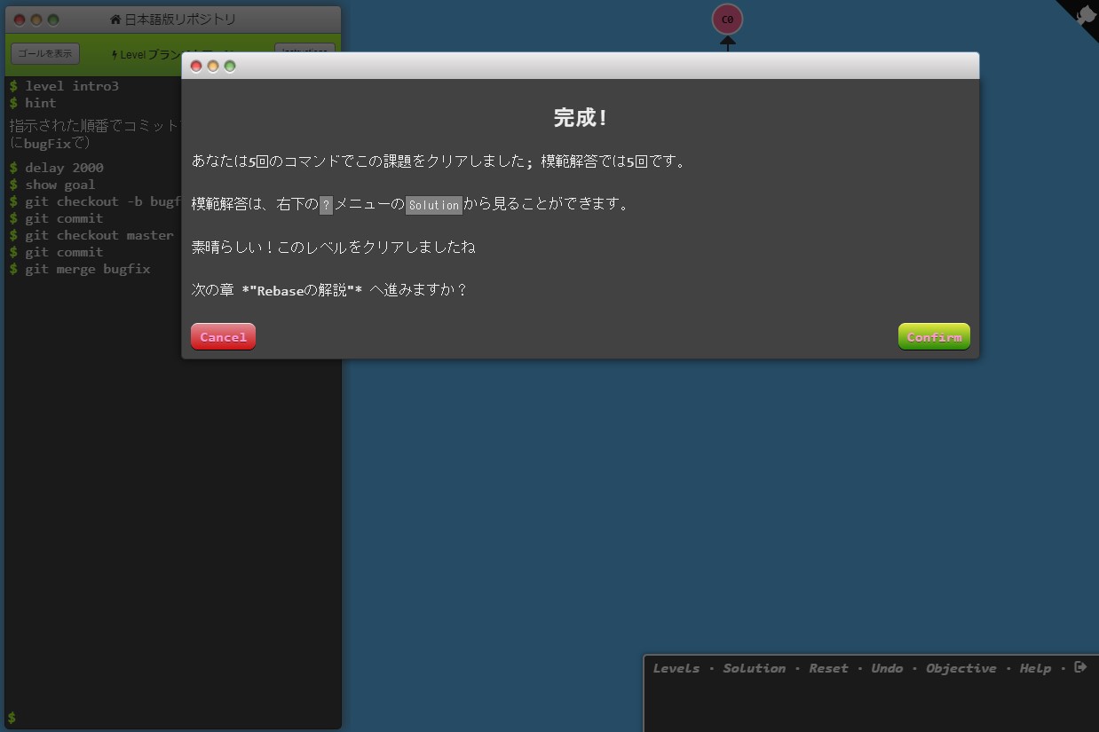Image resolution: width=1099 pixels, height=732 pixels.
Task: Click the inline Solution key label in dialog
Action: pyautogui.click(x=434, y=205)
